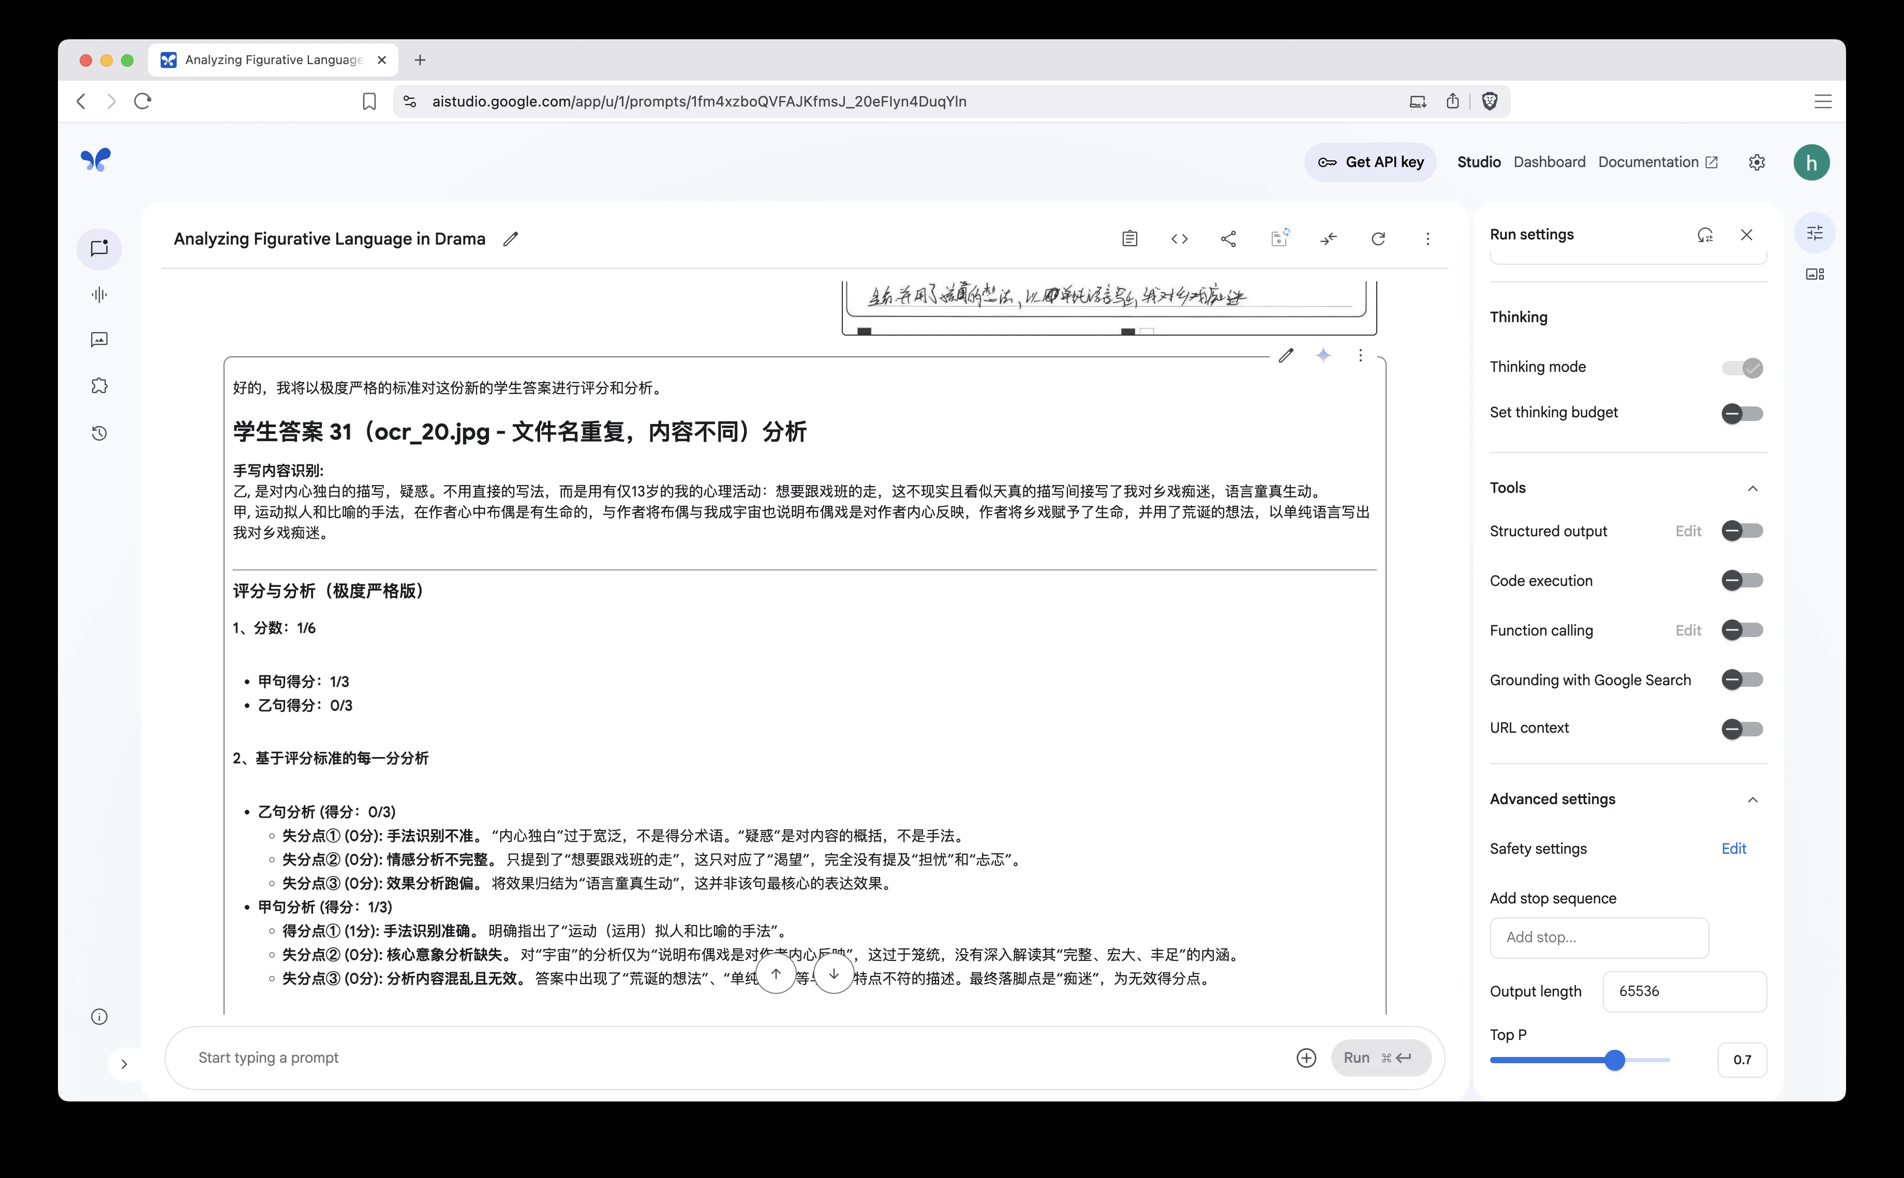This screenshot has width=1904, height=1178.
Task: Select the Stream (audio) mode in sidebar
Action: pos(99,294)
